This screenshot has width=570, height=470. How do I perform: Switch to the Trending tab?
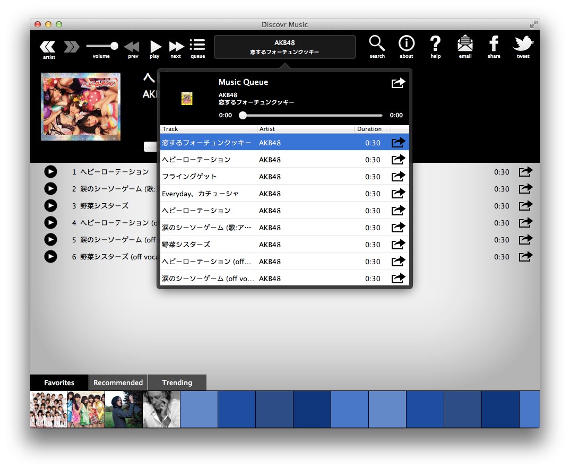click(177, 382)
